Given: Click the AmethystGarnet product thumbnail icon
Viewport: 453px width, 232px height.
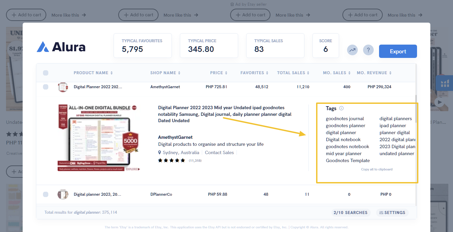Looking at the screenshot, I should coord(63,87).
